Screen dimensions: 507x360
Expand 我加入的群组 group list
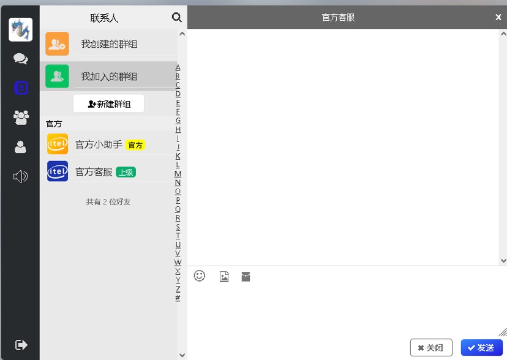click(x=108, y=76)
